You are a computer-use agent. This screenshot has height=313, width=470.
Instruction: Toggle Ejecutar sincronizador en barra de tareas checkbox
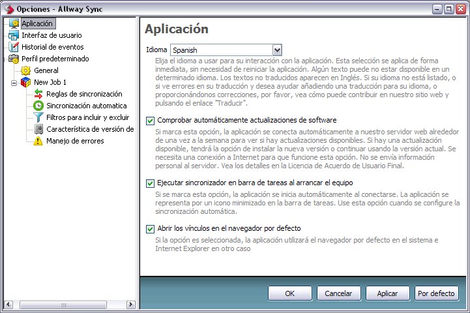pyautogui.click(x=151, y=183)
